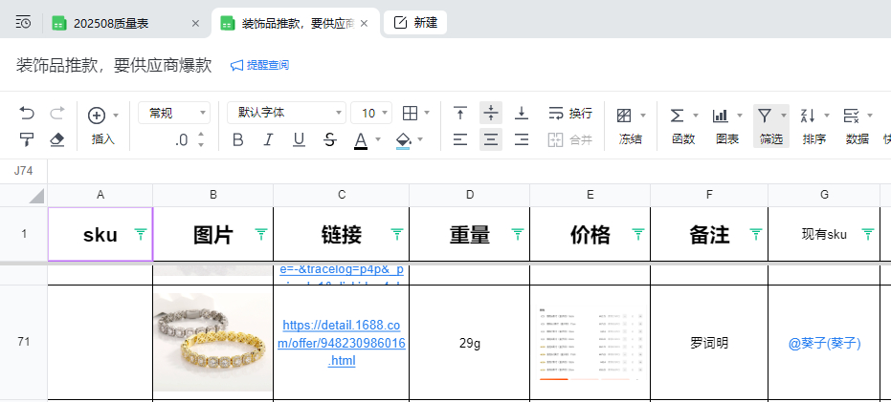
Task: Click the font color A swatch
Action: point(361,140)
